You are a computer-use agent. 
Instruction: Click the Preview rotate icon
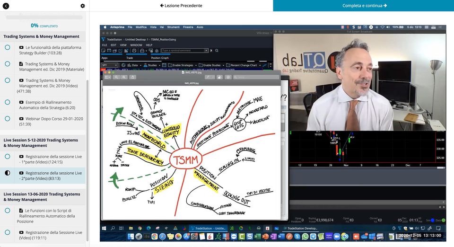point(220,77)
